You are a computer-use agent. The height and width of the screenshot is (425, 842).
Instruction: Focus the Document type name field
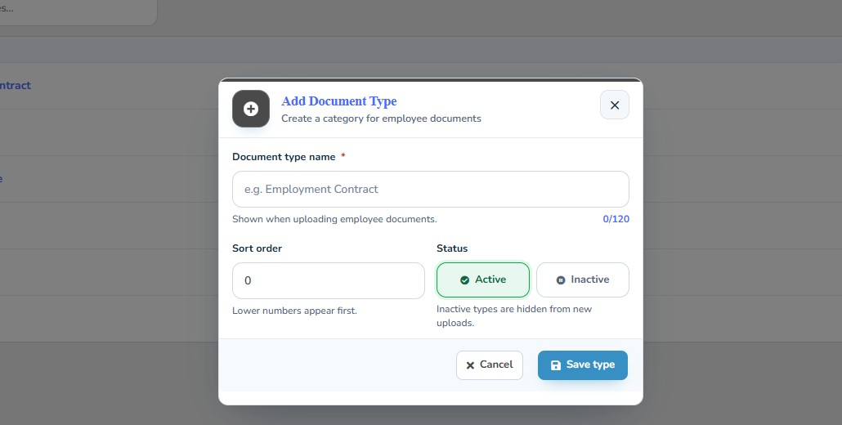(x=430, y=190)
